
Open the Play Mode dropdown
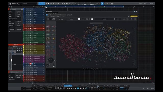tap(19, 77)
